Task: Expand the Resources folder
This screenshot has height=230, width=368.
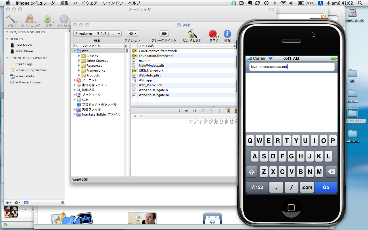Action: pyautogui.click(x=79, y=66)
